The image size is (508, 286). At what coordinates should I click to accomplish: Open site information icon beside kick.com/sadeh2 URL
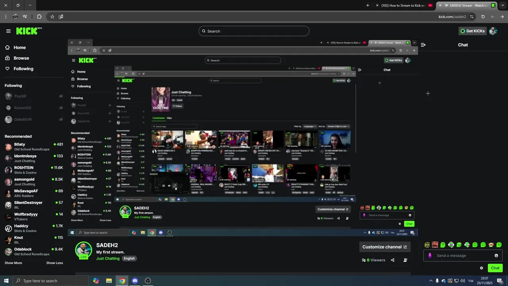click(471, 17)
